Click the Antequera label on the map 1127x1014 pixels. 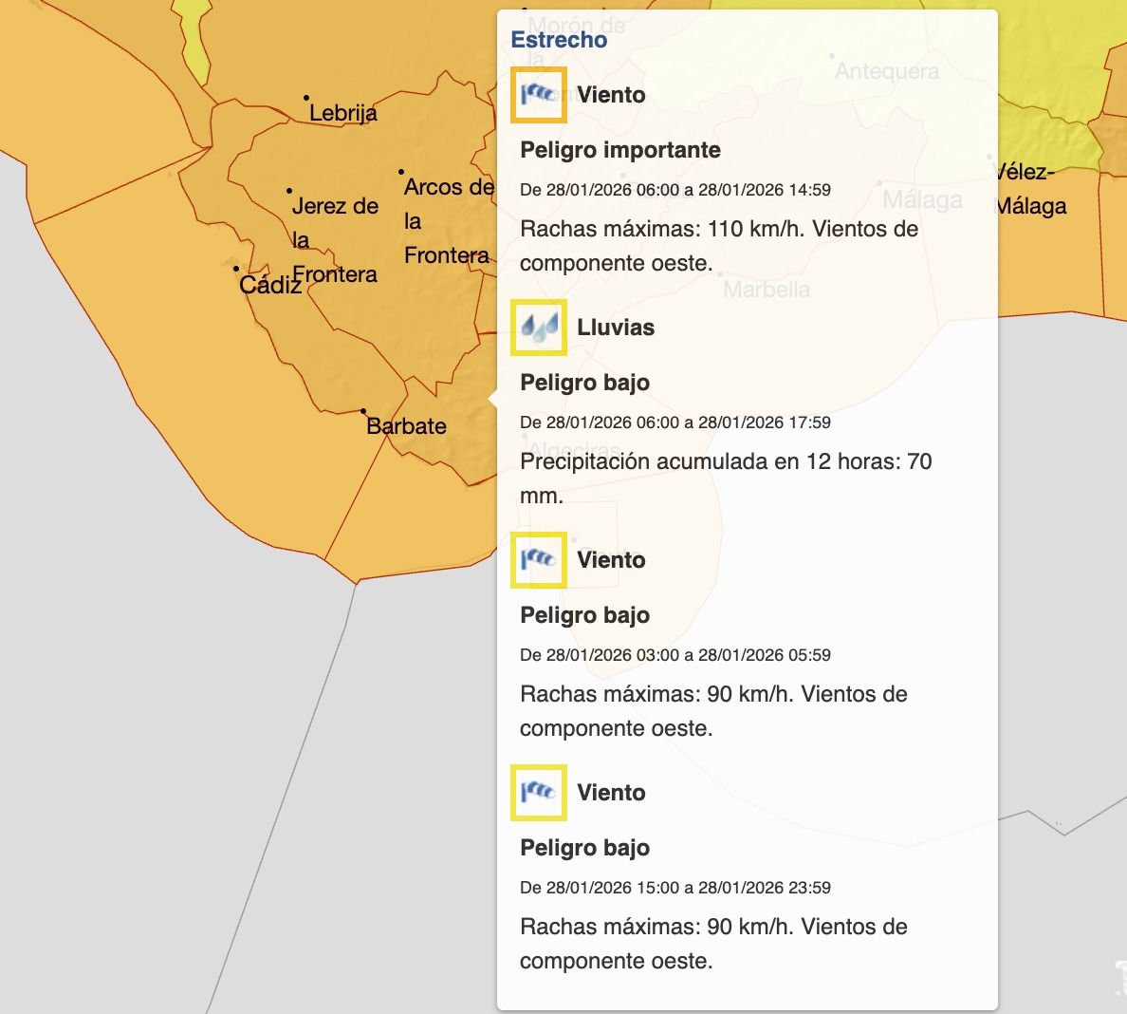coord(886,71)
